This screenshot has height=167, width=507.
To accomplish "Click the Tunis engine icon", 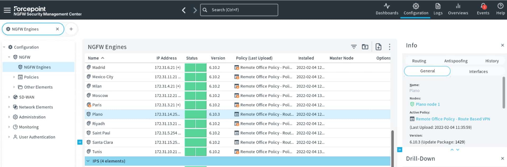I will point(89,152).
